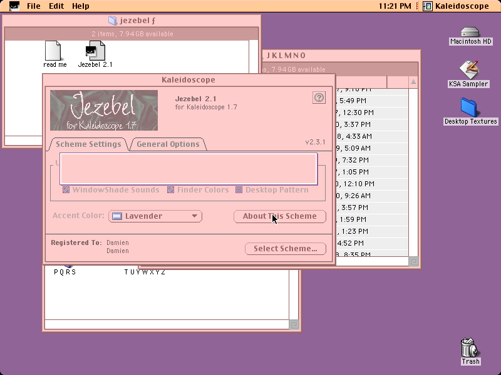Screen dimensions: 501x375
Task: Open the Help menu
Action: tap(81, 6)
